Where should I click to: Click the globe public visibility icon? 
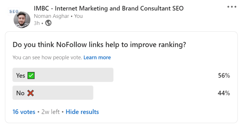tap(48, 23)
